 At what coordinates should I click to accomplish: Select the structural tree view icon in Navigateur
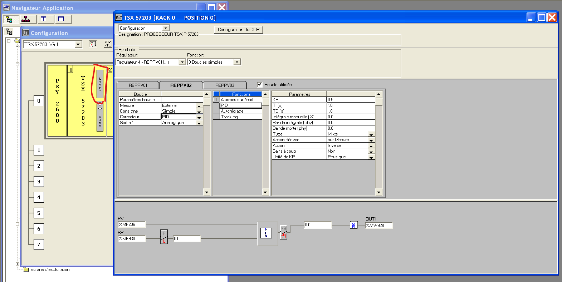pyautogui.click(x=10, y=19)
